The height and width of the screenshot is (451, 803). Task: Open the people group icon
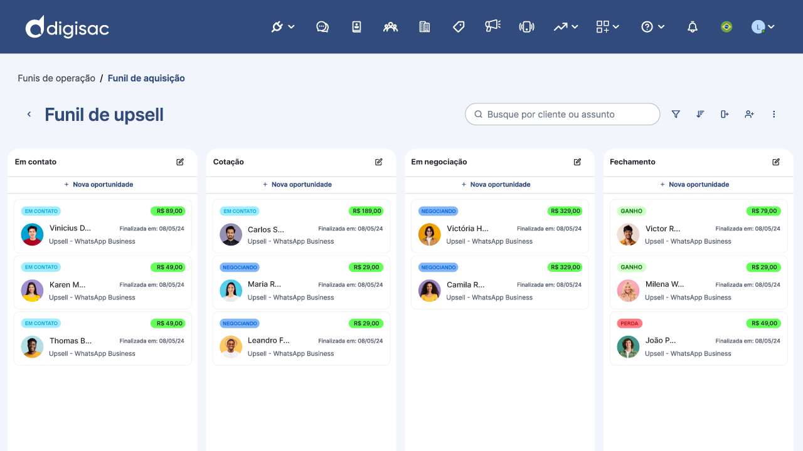click(x=390, y=27)
